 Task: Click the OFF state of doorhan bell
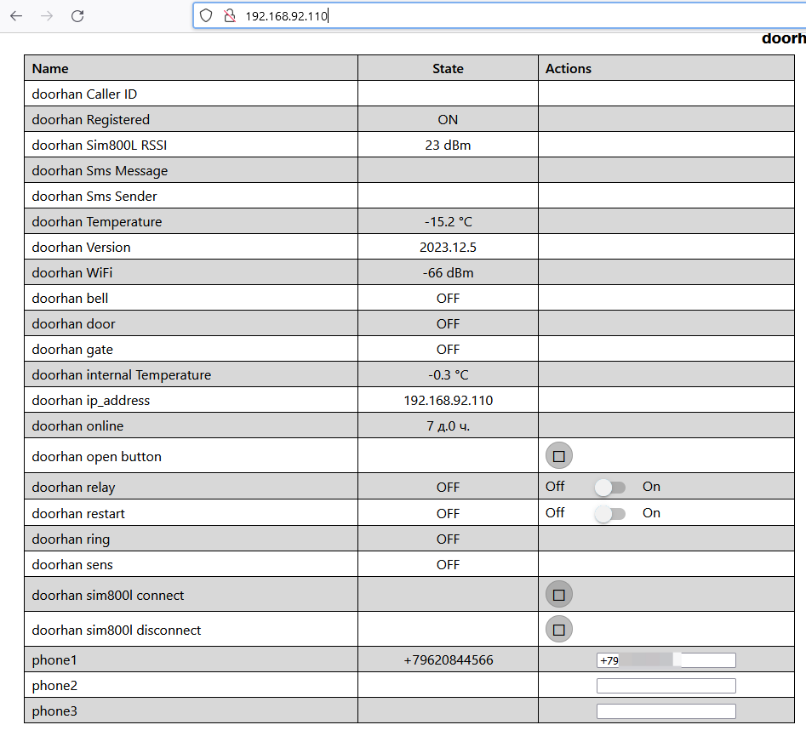(448, 299)
